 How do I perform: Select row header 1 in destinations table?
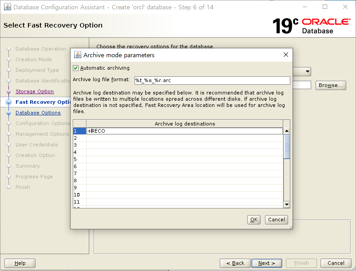point(79,131)
